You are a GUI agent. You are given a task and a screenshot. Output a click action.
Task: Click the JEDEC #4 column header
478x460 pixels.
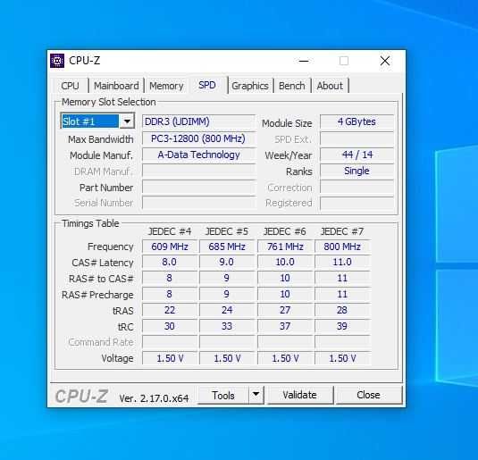click(x=170, y=231)
